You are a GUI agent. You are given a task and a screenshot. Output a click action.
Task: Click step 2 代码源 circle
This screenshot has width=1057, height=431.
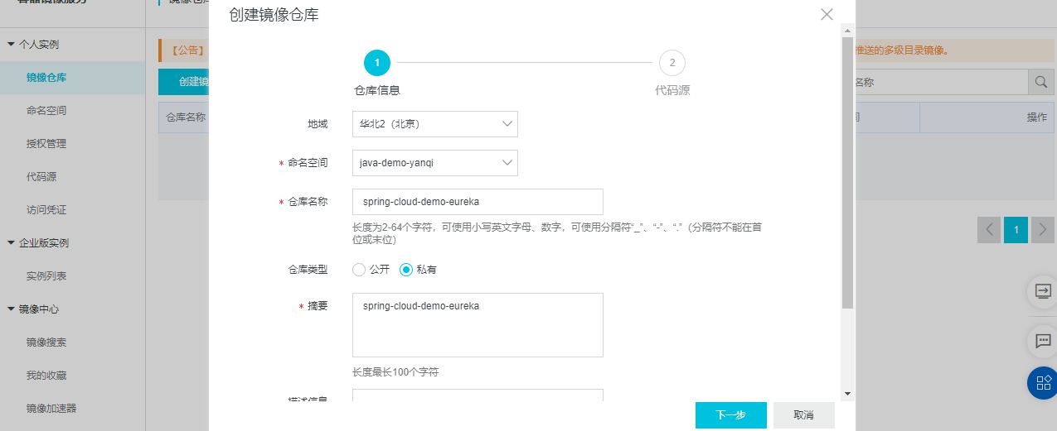point(672,63)
